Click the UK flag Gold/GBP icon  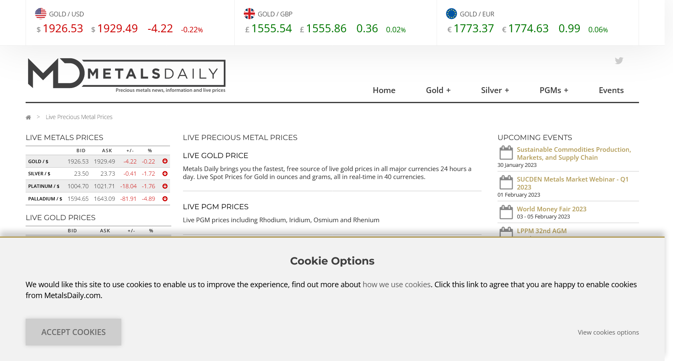pyautogui.click(x=249, y=14)
